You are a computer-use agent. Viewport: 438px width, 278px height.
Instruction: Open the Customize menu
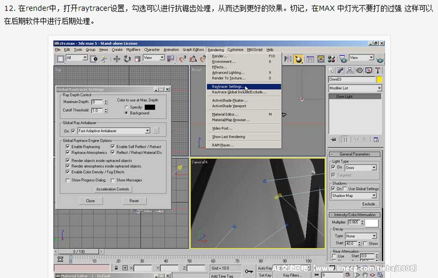[235, 50]
